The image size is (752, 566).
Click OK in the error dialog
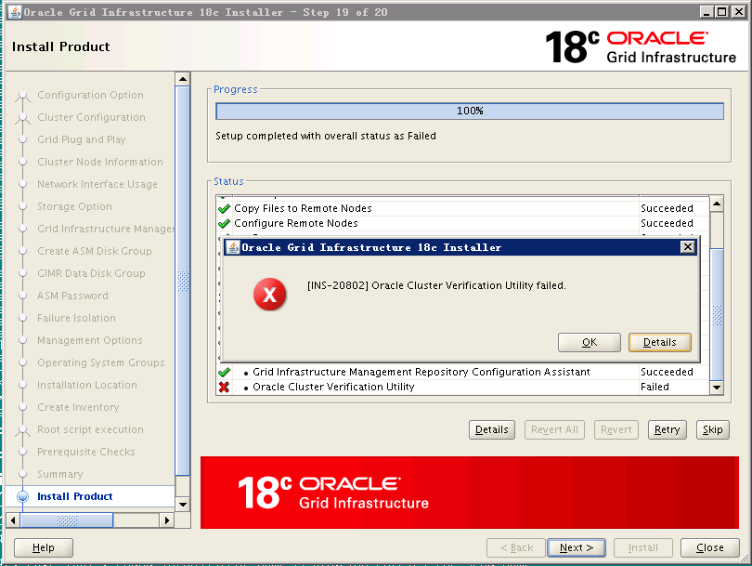[590, 342]
